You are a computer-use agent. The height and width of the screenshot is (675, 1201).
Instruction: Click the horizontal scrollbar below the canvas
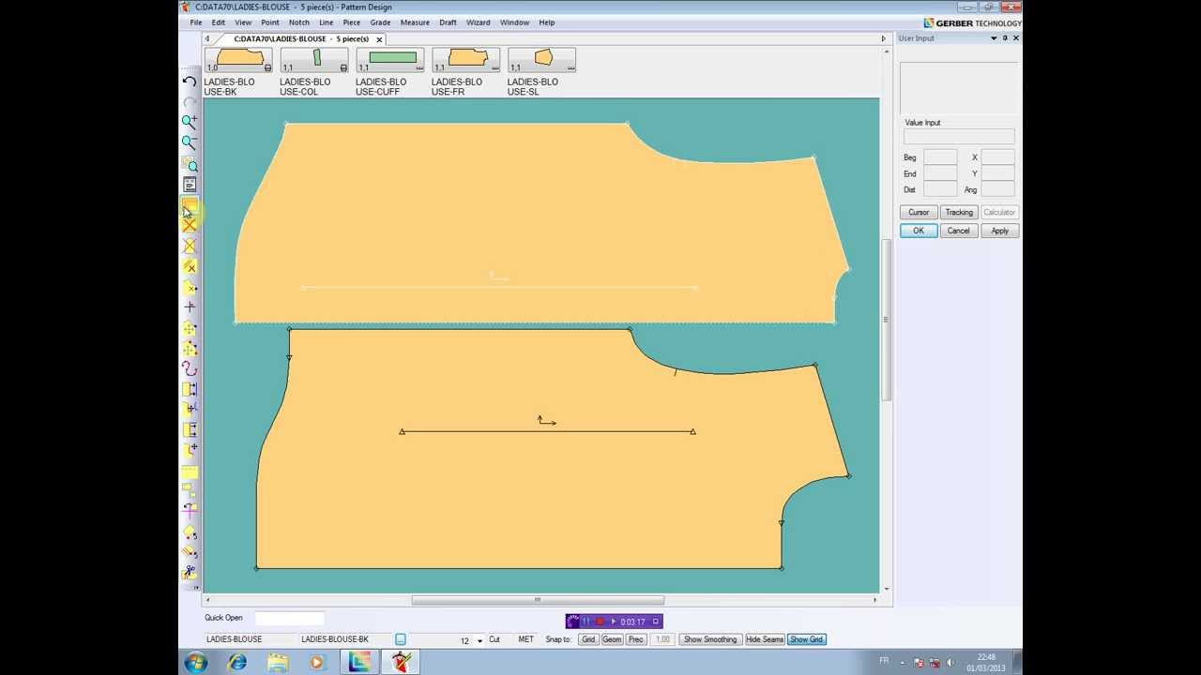[537, 600]
